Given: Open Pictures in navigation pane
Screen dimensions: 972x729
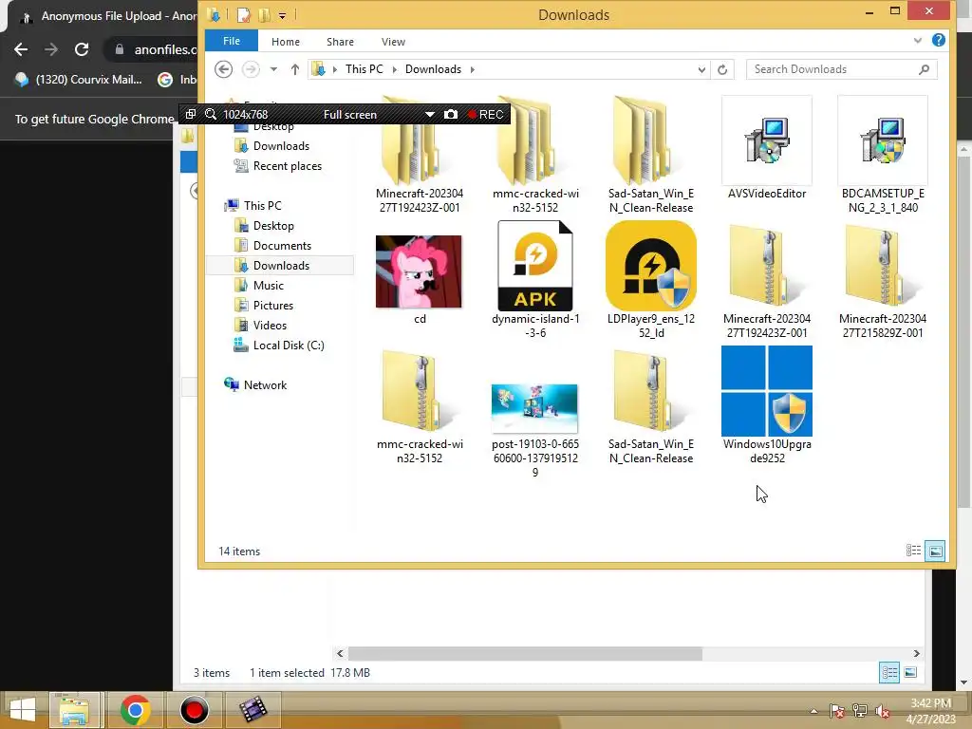Looking at the screenshot, I should (272, 305).
